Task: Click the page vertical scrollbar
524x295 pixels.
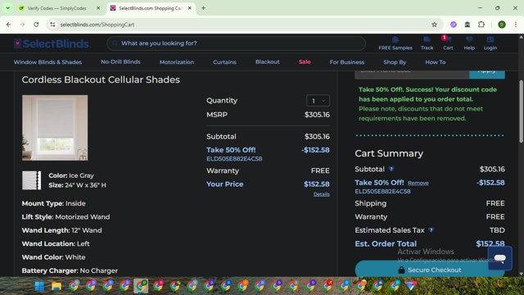Action: click(x=521, y=112)
